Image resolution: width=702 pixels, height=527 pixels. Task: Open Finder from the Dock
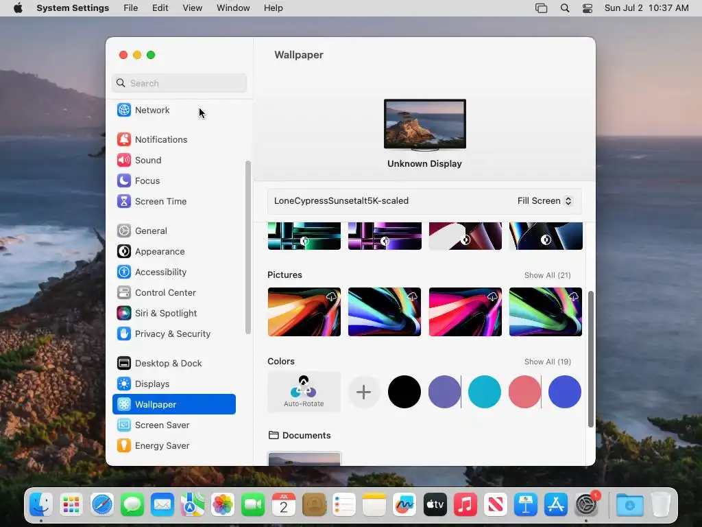pos(41,504)
